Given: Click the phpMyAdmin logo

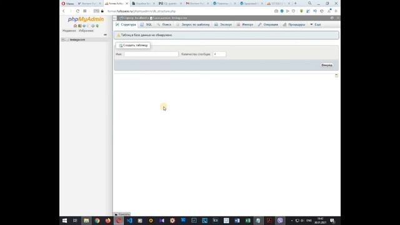Looking at the screenshot, I should [86, 19].
